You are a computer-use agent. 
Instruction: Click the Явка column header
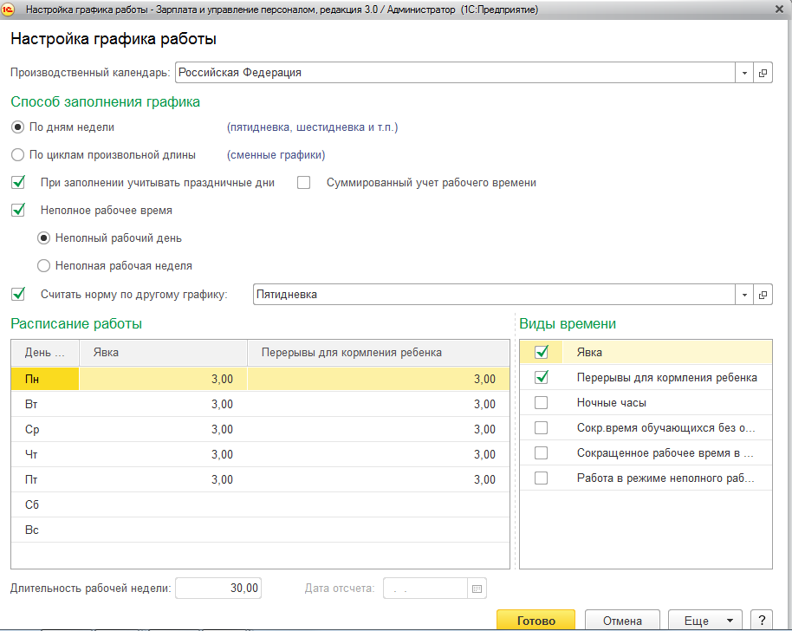(x=163, y=352)
